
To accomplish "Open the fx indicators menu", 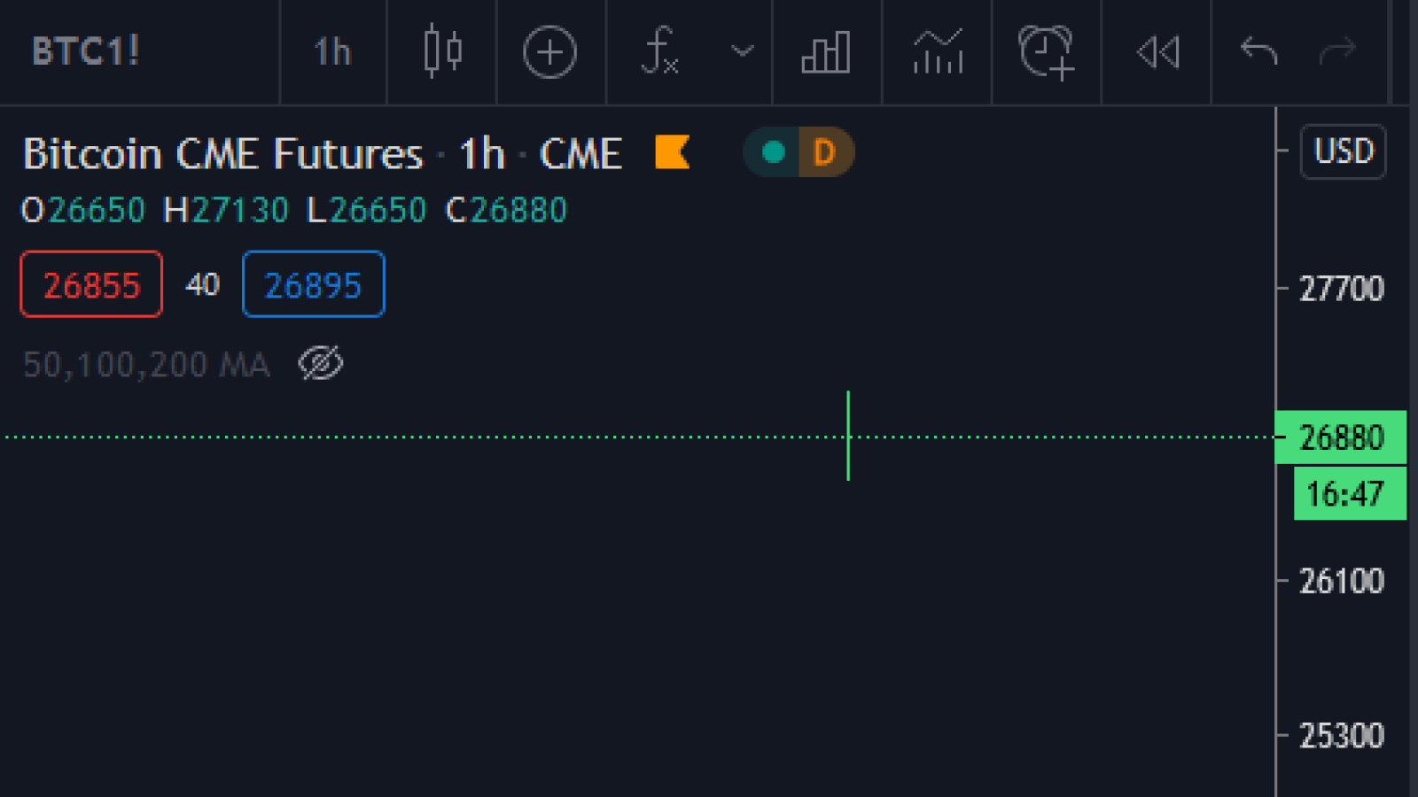I will click(x=660, y=51).
